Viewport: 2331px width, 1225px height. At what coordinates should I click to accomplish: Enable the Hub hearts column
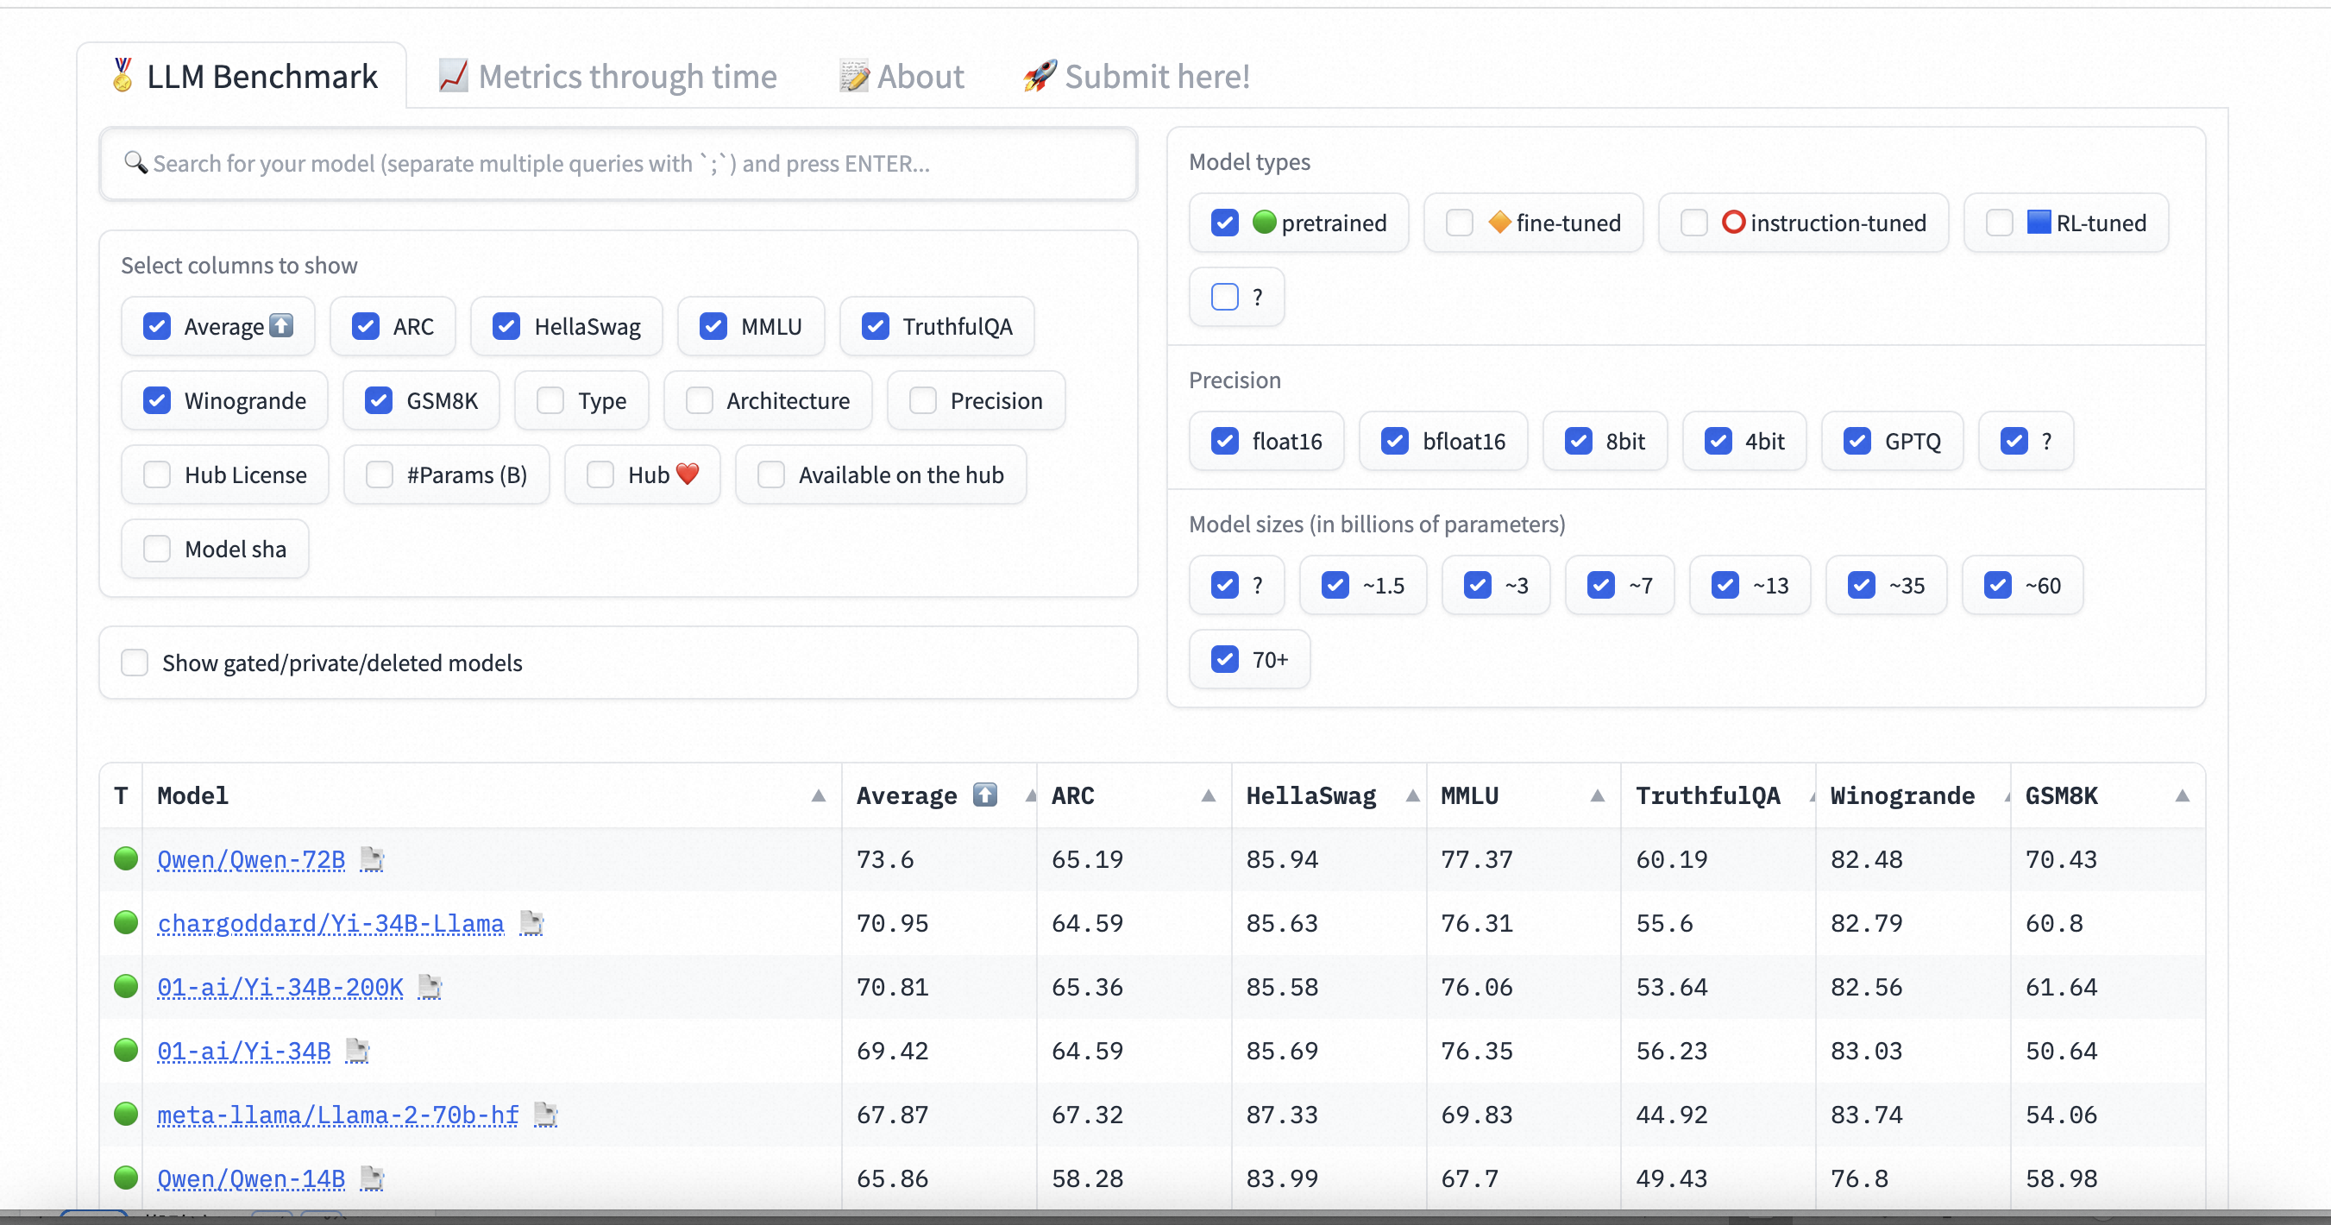coord(600,475)
